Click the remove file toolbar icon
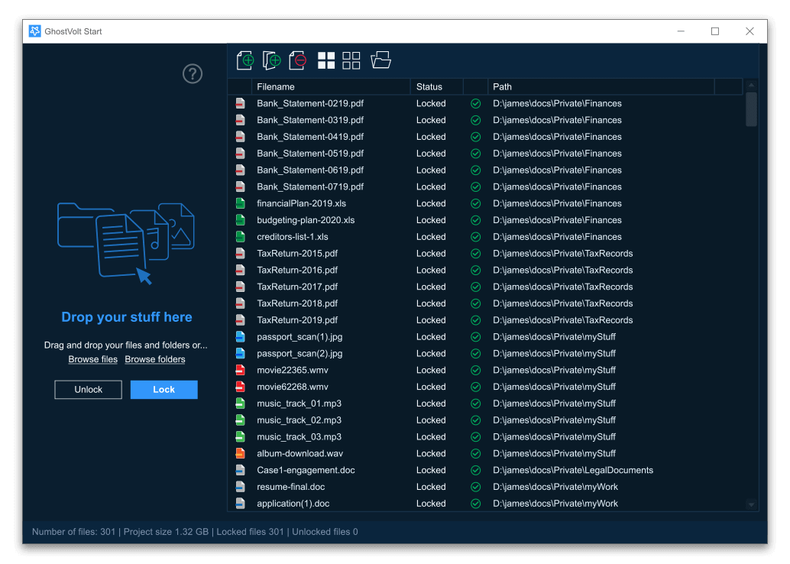The image size is (790, 564). (x=298, y=60)
